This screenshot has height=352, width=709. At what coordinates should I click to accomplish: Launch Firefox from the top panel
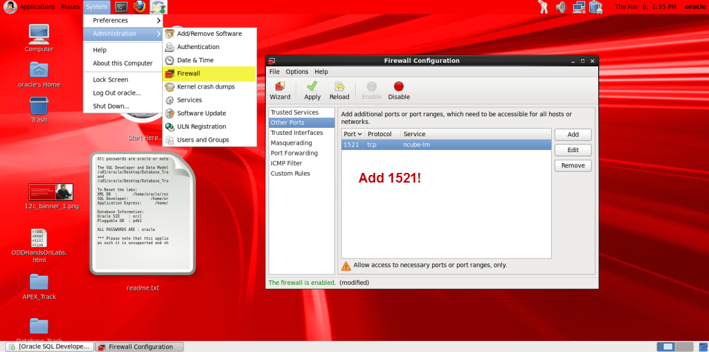point(139,7)
